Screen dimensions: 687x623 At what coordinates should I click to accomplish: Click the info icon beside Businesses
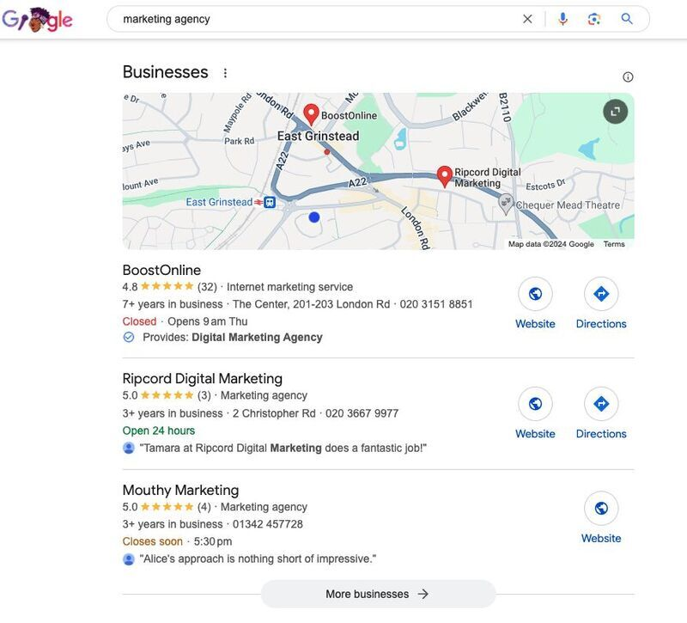click(628, 77)
